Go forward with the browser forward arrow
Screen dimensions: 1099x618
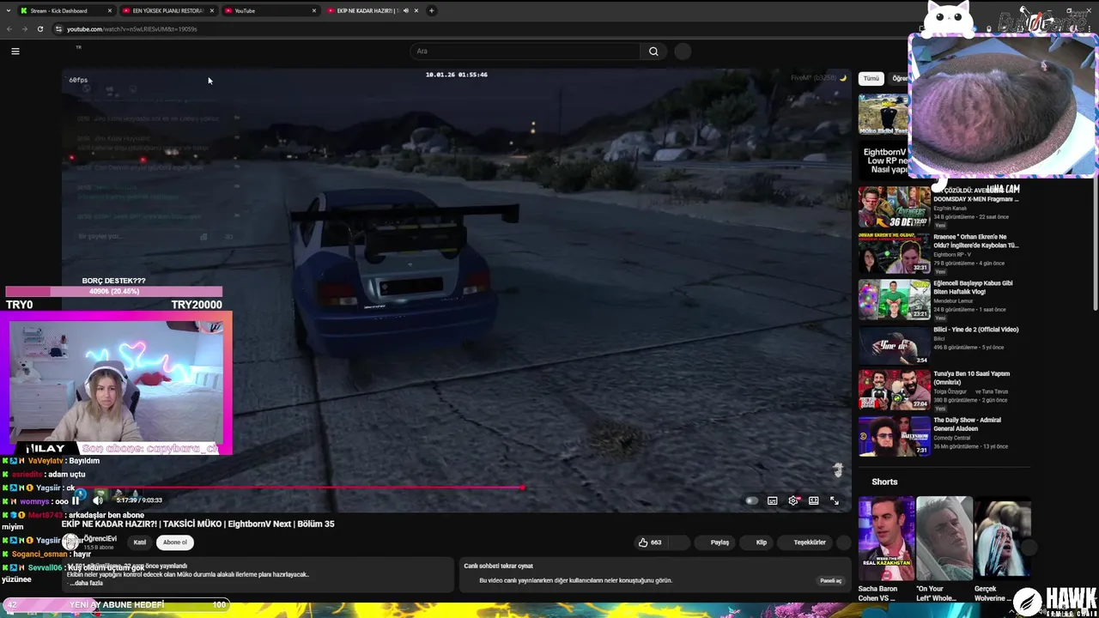24,29
